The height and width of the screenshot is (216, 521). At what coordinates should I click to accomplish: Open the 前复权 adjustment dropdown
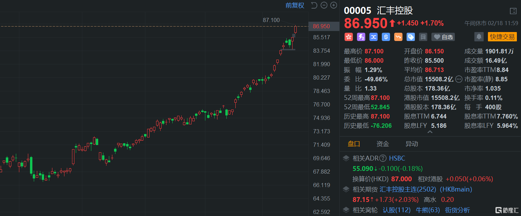point(295,5)
